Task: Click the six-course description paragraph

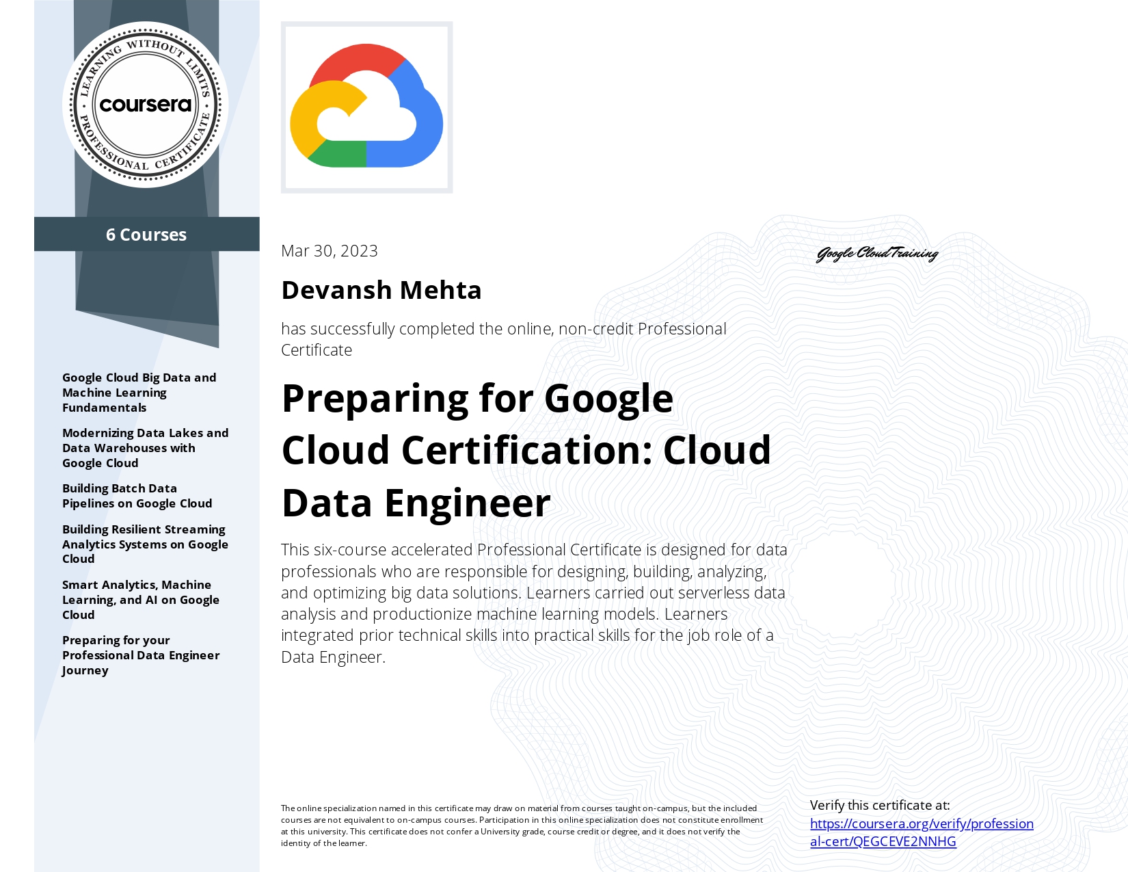Action: tap(534, 603)
